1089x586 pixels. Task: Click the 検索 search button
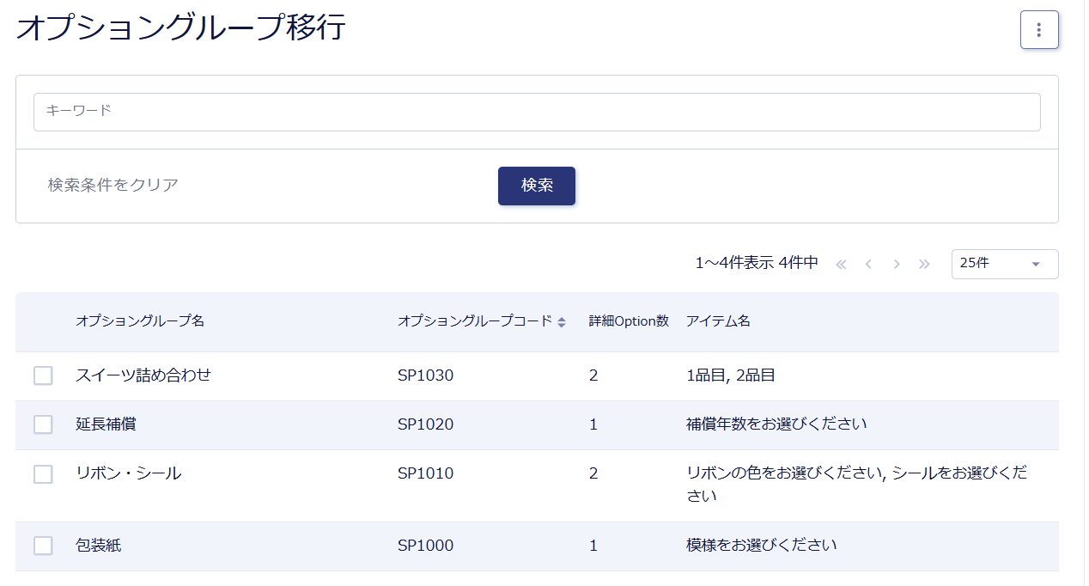(536, 186)
